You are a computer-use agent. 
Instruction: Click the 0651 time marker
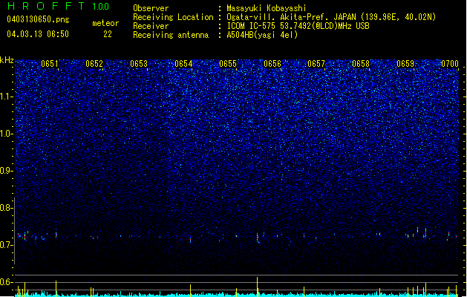pos(50,64)
